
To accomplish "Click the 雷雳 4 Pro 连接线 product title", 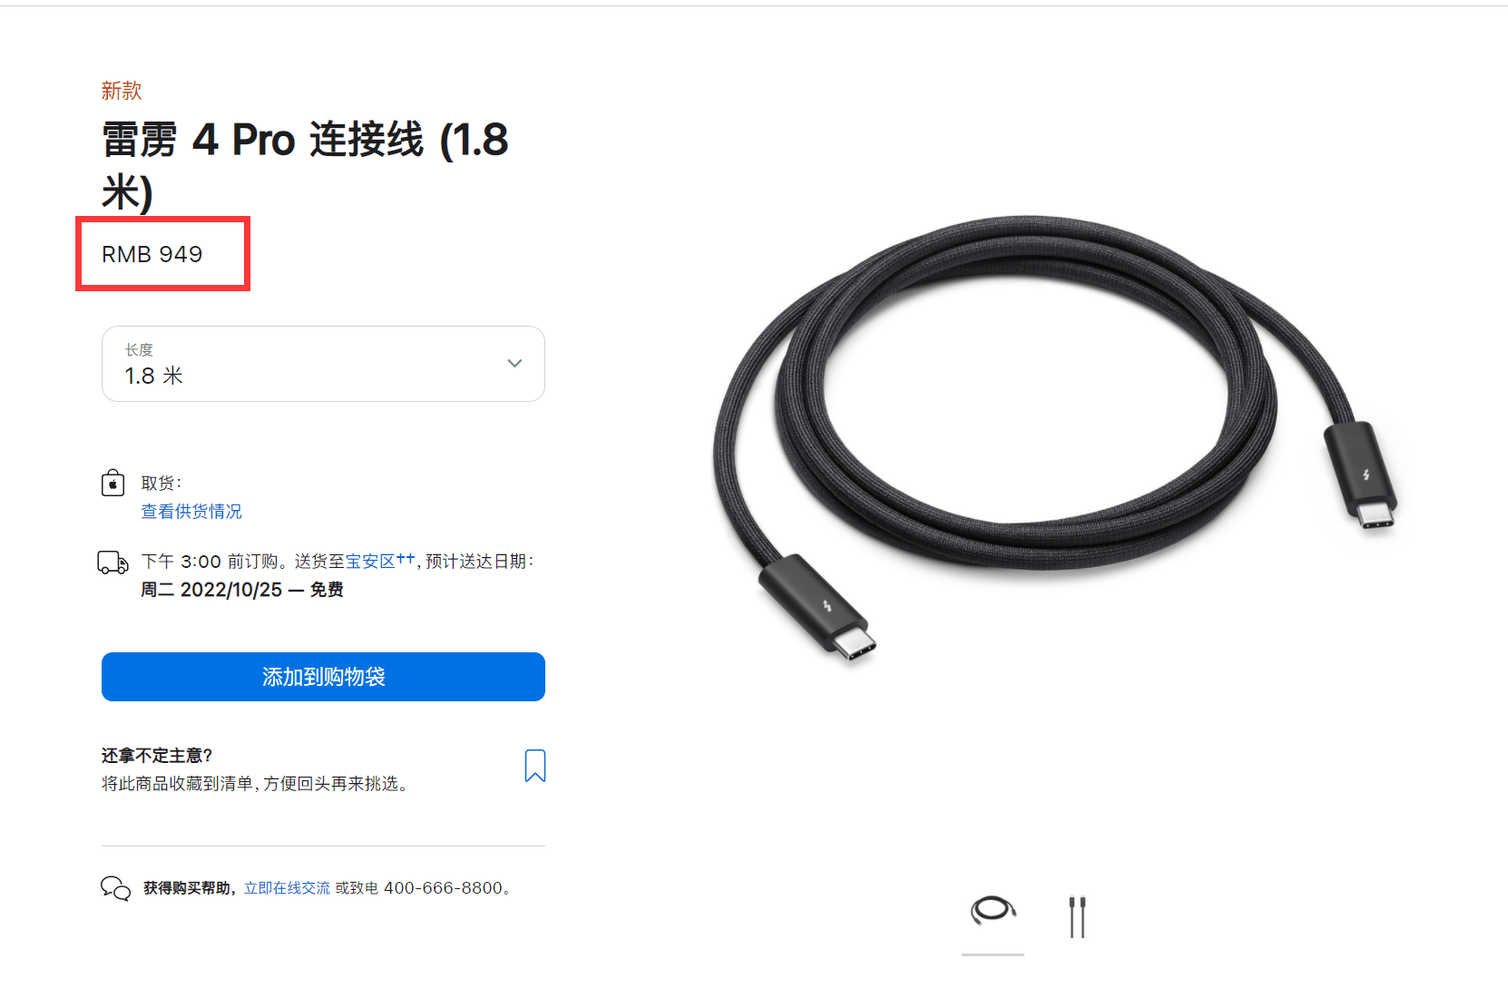I will (305, 166).
